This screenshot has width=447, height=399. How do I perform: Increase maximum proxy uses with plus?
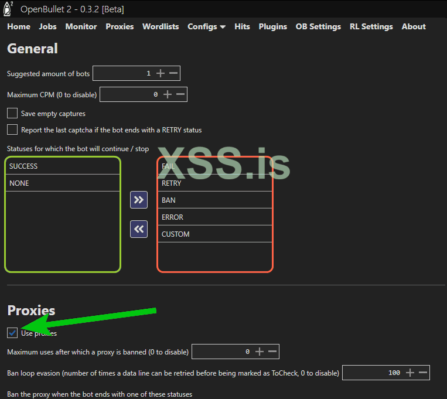click(260, 352)
